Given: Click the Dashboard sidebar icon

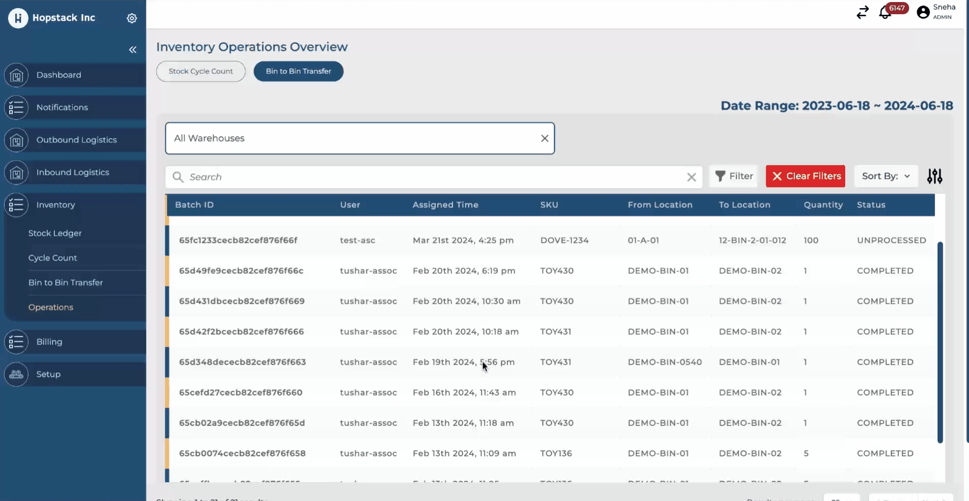Looking at the screenshot, I should coord(16,76).
